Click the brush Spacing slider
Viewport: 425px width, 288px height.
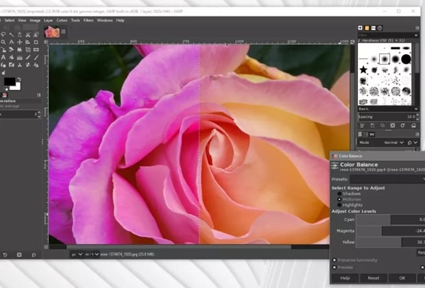pyautogui.click(x=387, y=117)
